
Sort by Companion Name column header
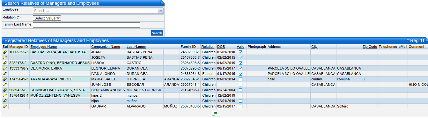coord(106,47)
